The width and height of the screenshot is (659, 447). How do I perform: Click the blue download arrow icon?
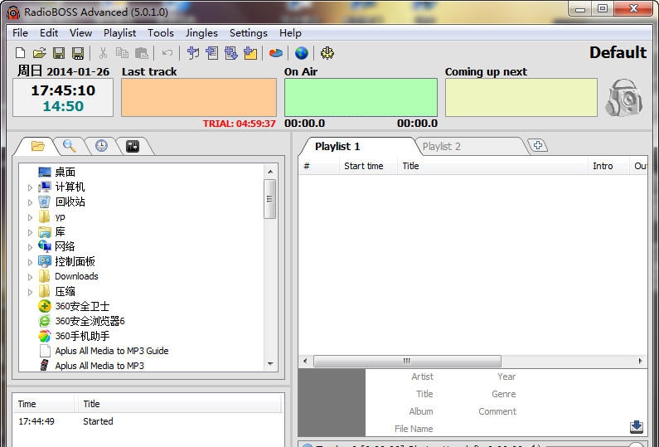tap(636, 426)
